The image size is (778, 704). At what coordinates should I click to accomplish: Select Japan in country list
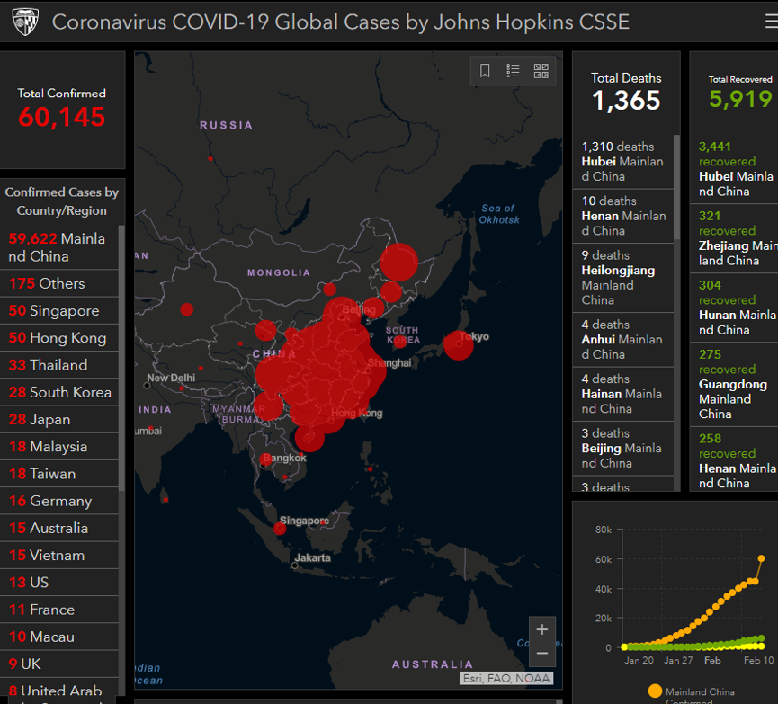tap(59, 419)
